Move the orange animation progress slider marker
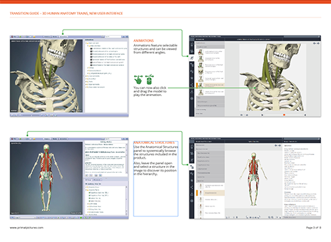 284,115
